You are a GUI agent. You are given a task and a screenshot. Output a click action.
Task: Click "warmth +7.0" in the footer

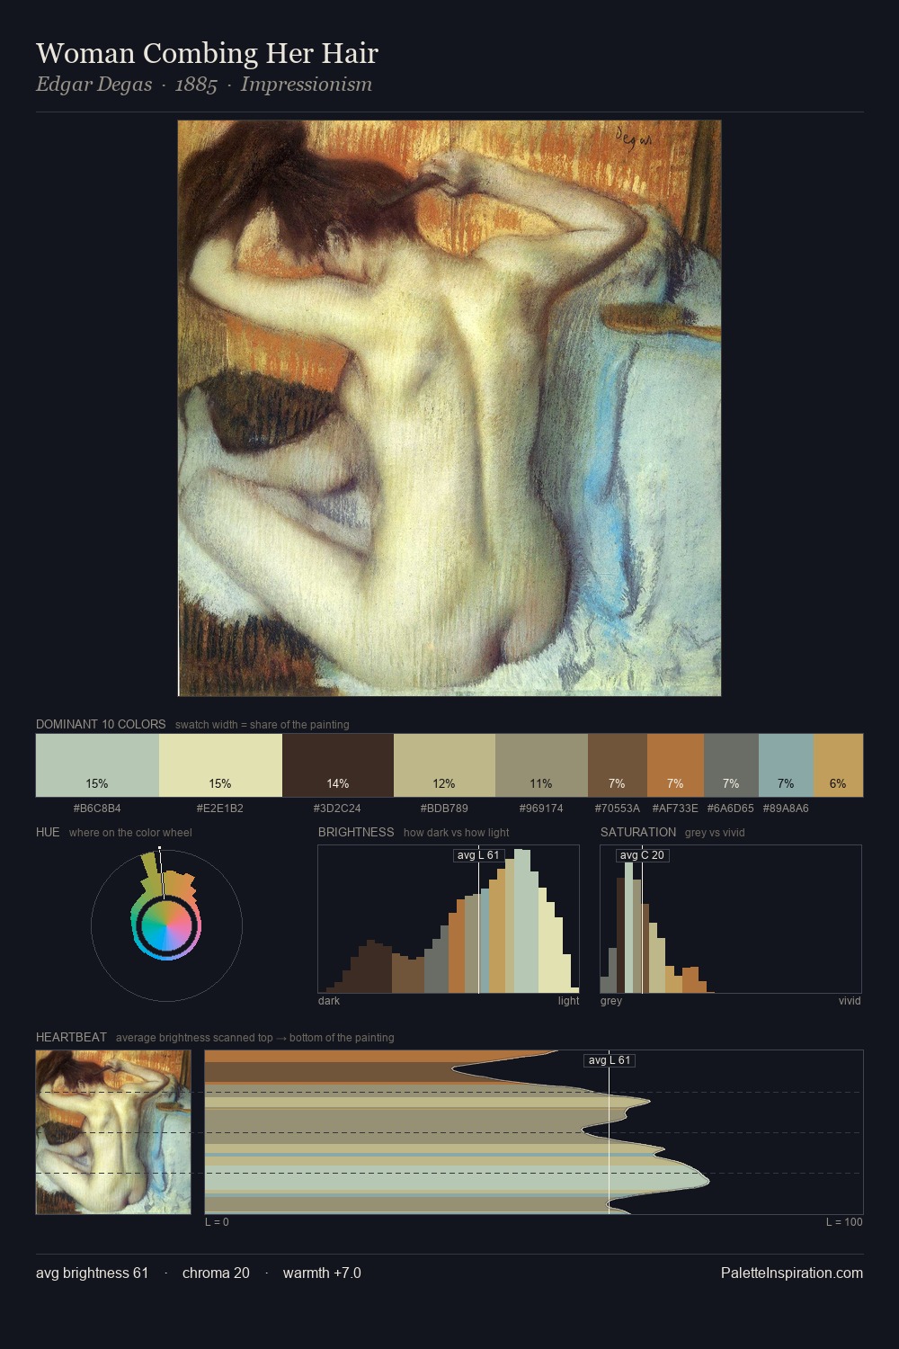pyautogui.click(x=322, y=1273)
